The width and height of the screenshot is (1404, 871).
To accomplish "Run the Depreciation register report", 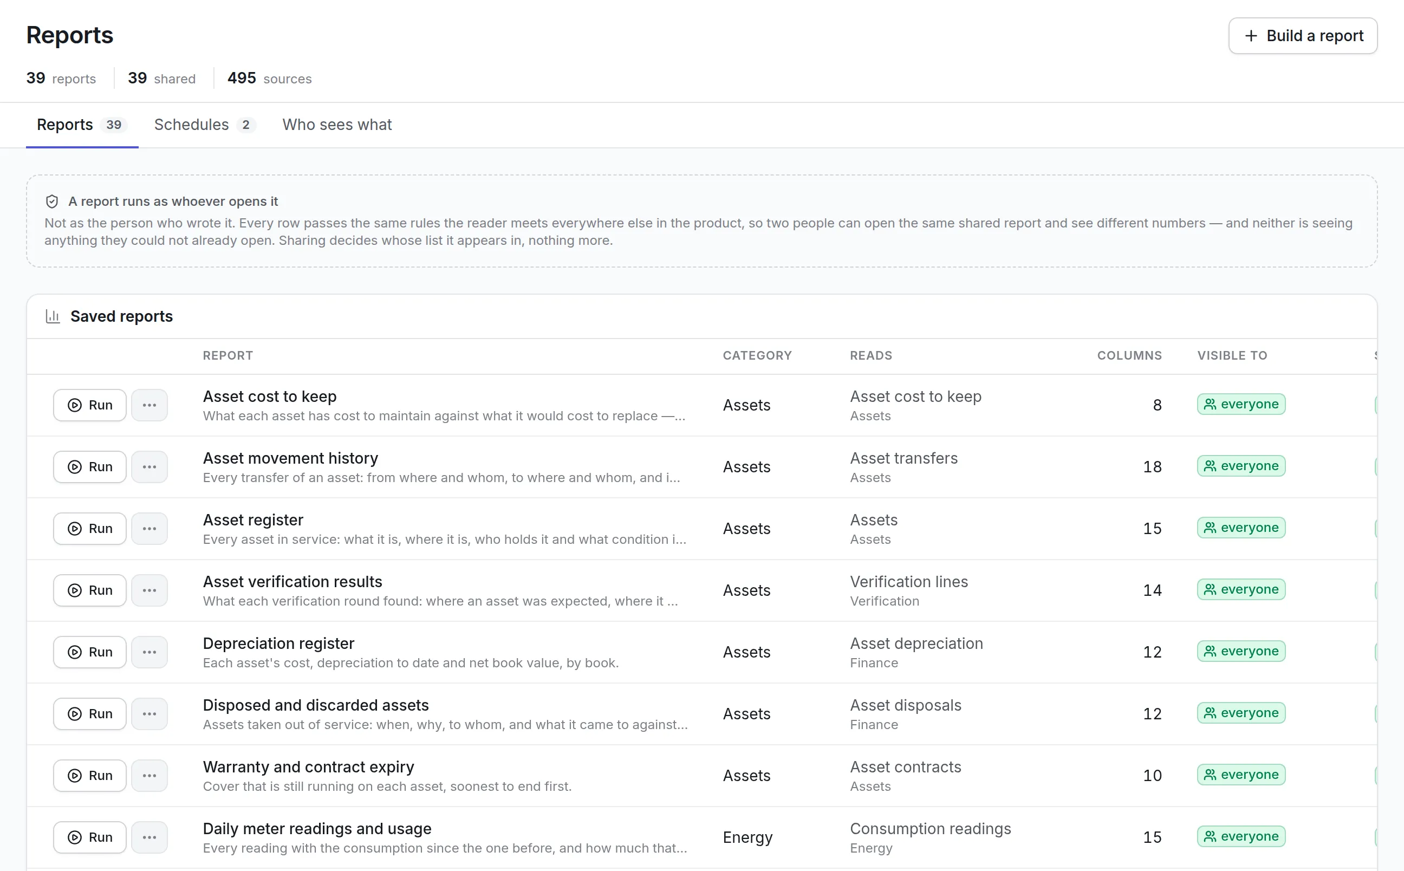I will [x=90, y=652].
